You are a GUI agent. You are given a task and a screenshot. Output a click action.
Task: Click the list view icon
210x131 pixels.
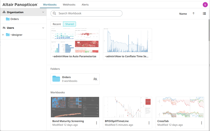[204, 13]
